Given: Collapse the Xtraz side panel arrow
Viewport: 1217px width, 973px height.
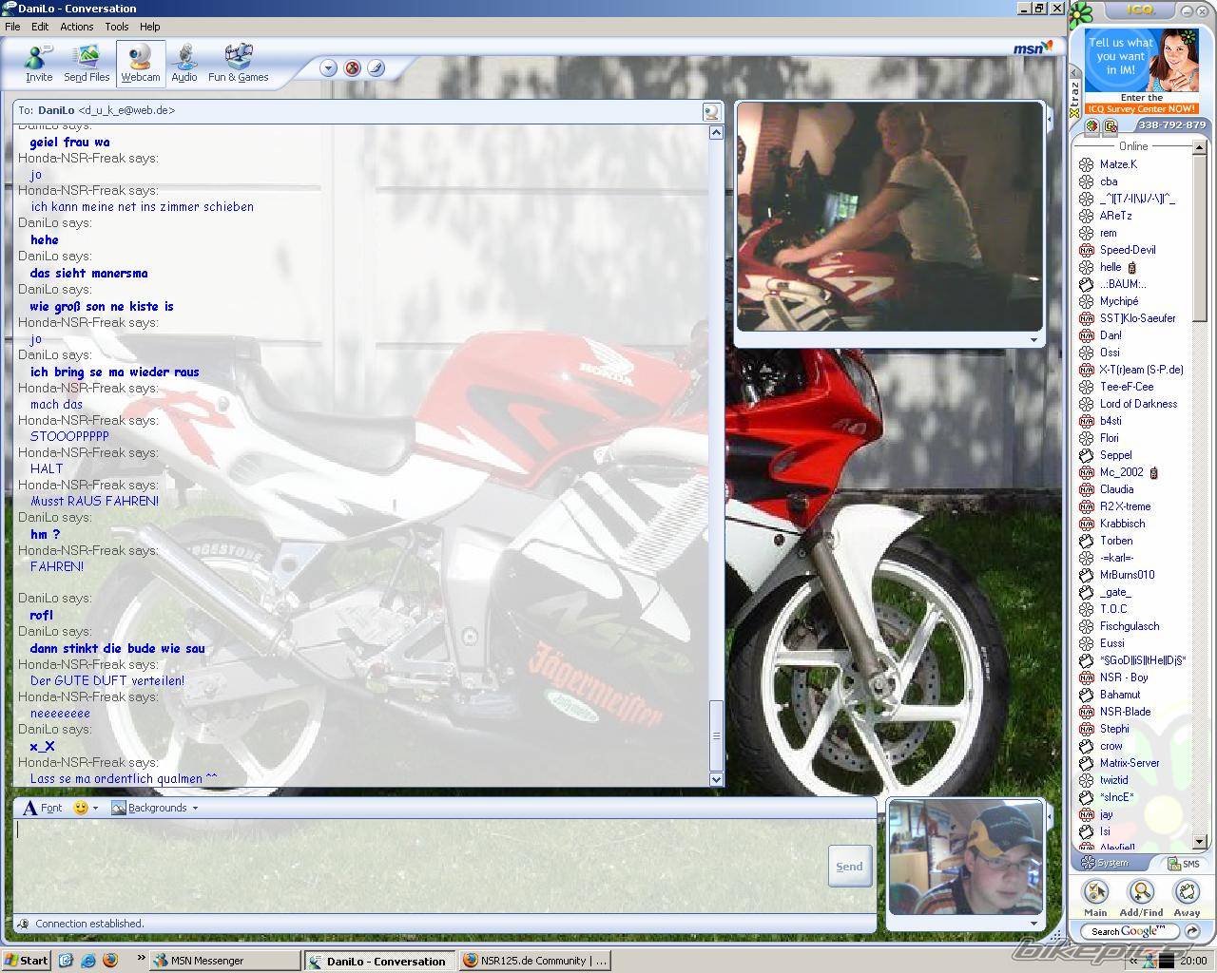Looking at the screenshot, I should point(1074,71).
